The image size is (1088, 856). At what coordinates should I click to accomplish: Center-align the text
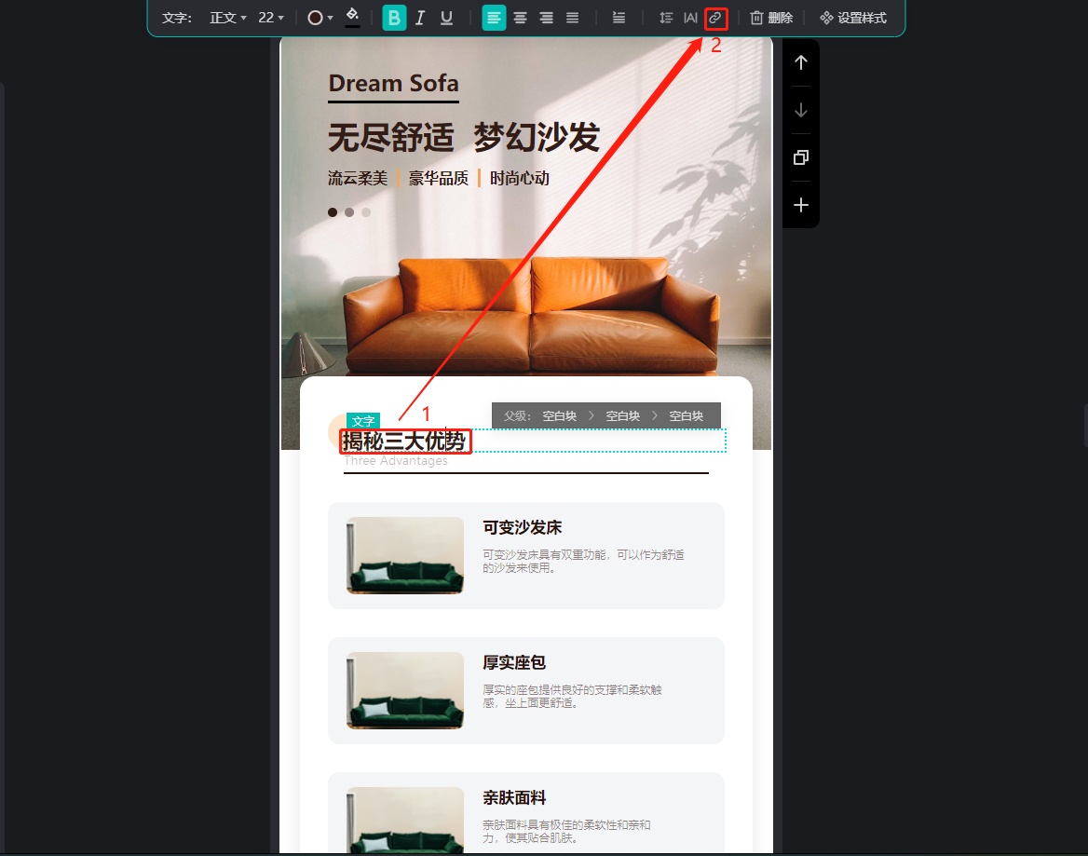[520, 18]
